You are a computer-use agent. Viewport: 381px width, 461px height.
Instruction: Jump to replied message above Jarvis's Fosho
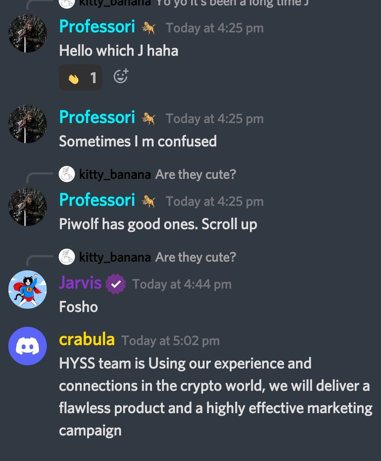click(196, 257)
